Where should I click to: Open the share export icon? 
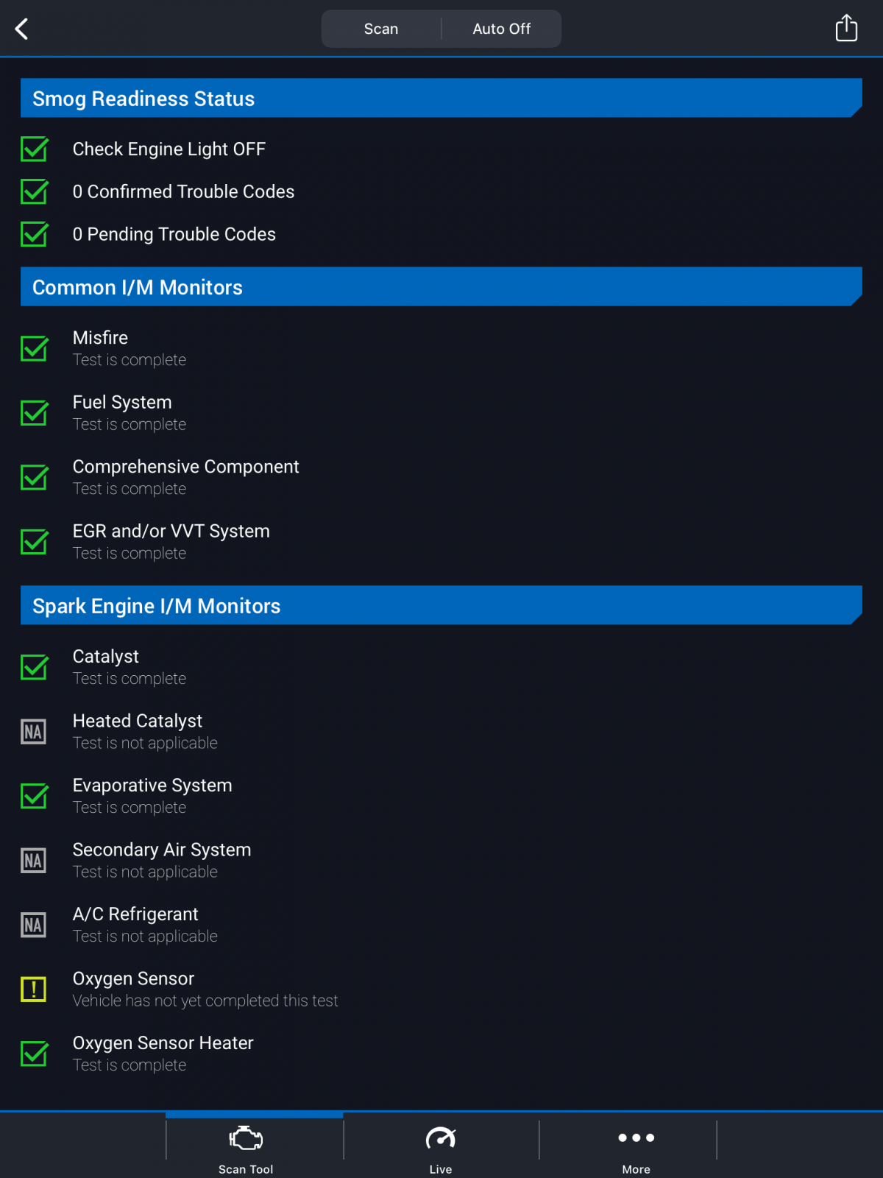[x=846, y=28]
